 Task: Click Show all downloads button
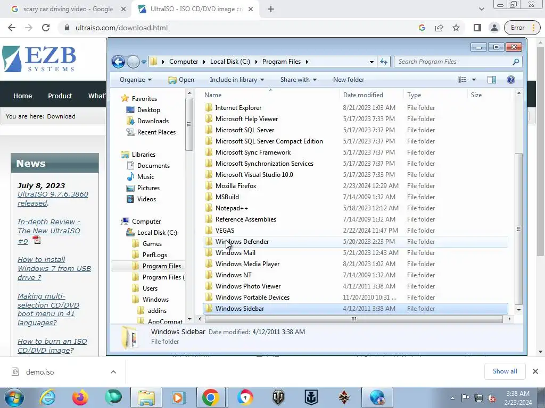(x=505, y=371)
